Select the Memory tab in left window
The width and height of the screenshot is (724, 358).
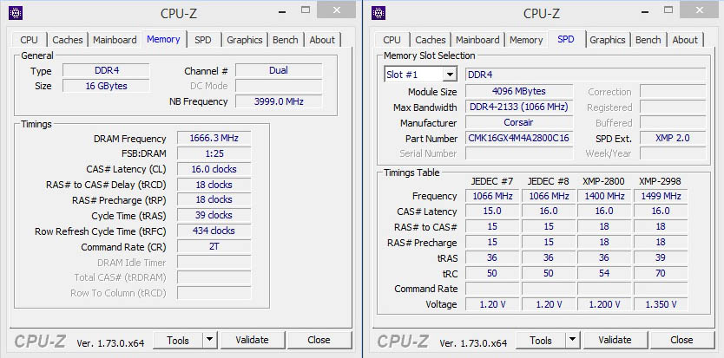(163, 39)
